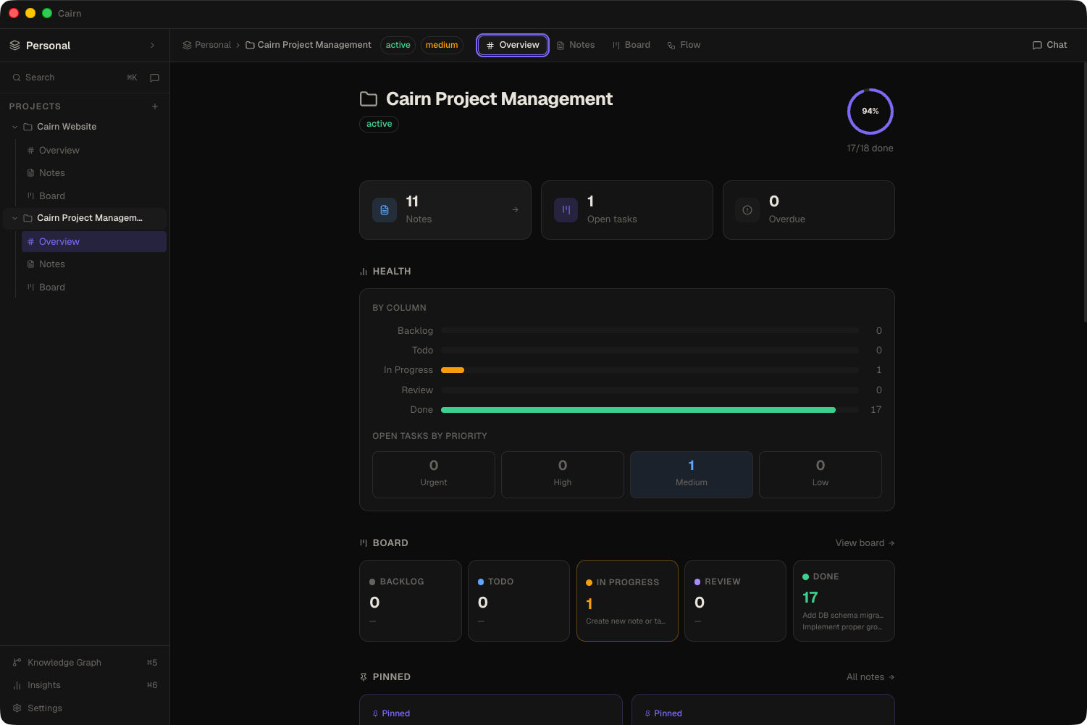Expand the Personal workspace switcher chevron
Viewport: 1087px width, 725px height.
pyautogui.click(x=152, y=46)
